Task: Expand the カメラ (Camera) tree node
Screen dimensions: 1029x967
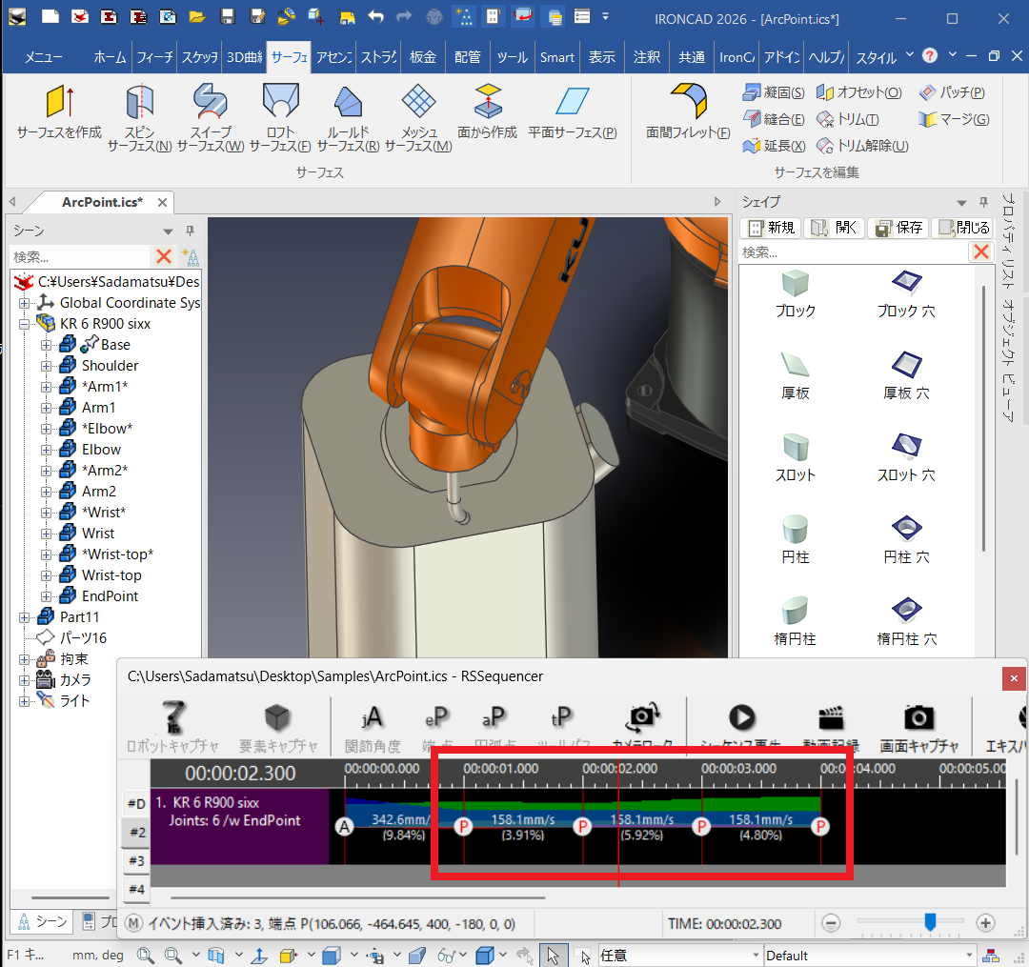Action: coord(24,680)
